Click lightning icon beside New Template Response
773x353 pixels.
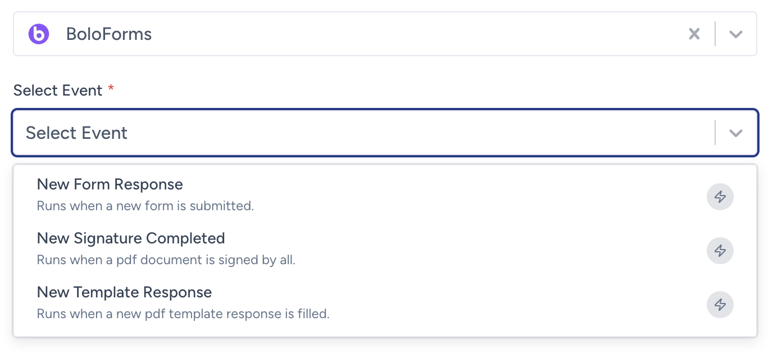coord(720,305)
